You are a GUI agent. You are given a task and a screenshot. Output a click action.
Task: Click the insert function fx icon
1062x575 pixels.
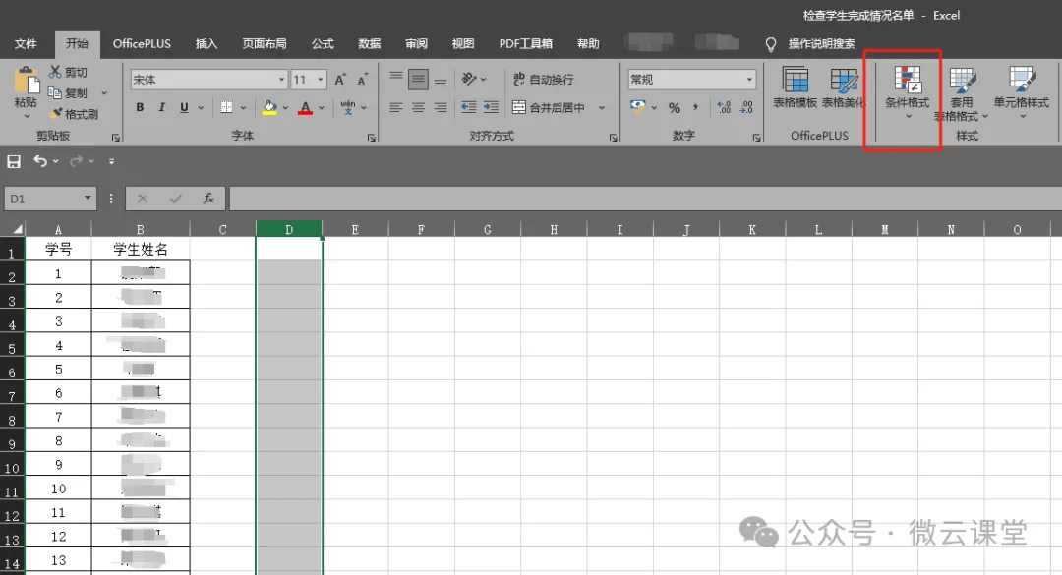tap(208, 199)
